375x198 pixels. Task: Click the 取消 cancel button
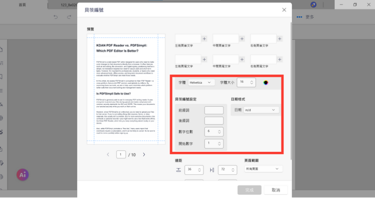point(276,190)
